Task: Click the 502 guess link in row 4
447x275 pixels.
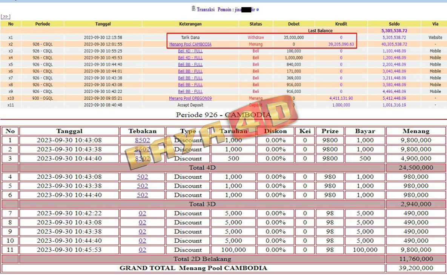Action: [x=142, y=177]
